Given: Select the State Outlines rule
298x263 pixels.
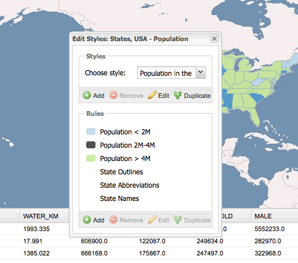Looking at the screenshot, I should coord(122,172).
